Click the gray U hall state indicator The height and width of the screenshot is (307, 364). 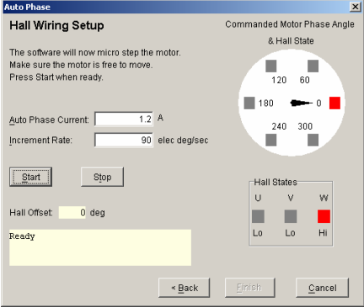click(258, 216)
